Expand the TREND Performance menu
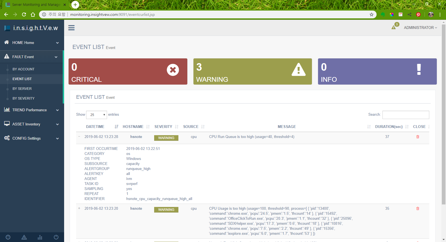Image resolution: width=446 pixels, height=242 pixels. 31,110
